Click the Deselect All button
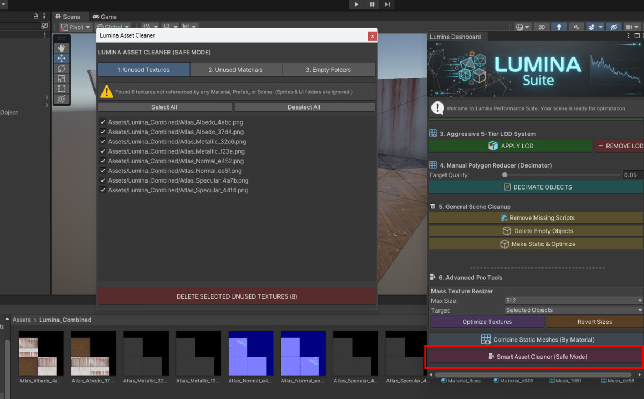644x399 pixels. click(304, 107)
